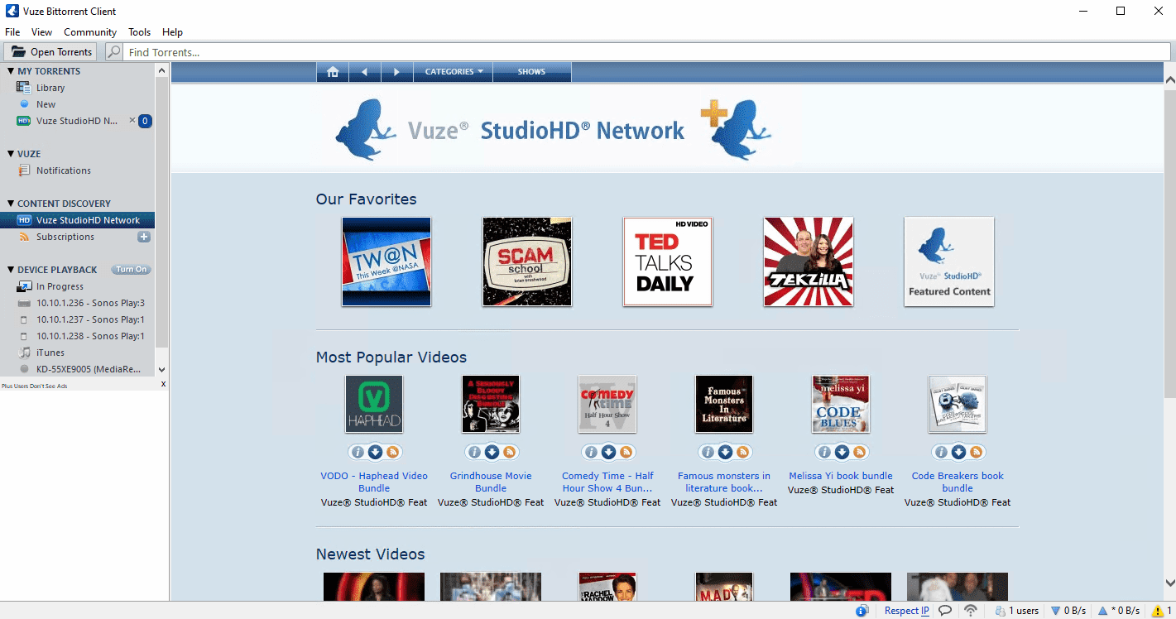The height and width of the screenshot is (619, 1176).
Task: Open the Featured Content thumbnail
Action: tap(949, 262)
